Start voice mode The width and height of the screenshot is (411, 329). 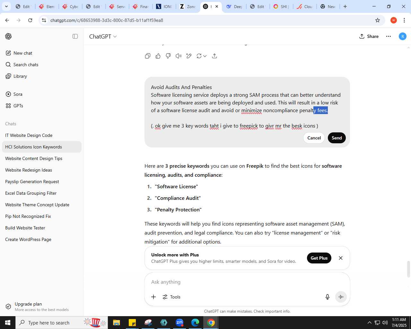point(341,297)
